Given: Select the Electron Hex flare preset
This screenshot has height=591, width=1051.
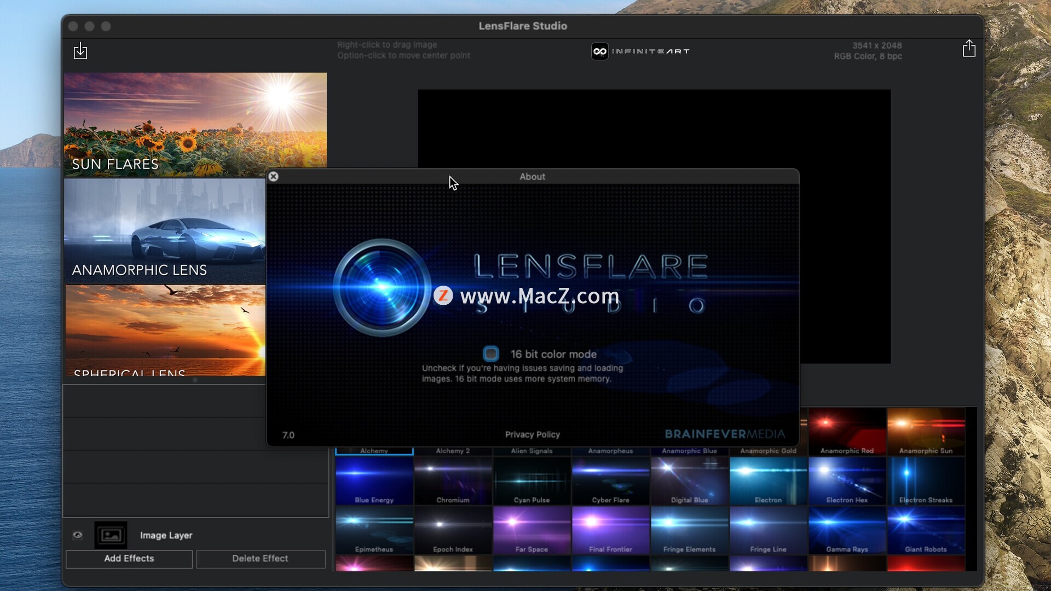Looking at the screenshot, I should coord(847,481).
